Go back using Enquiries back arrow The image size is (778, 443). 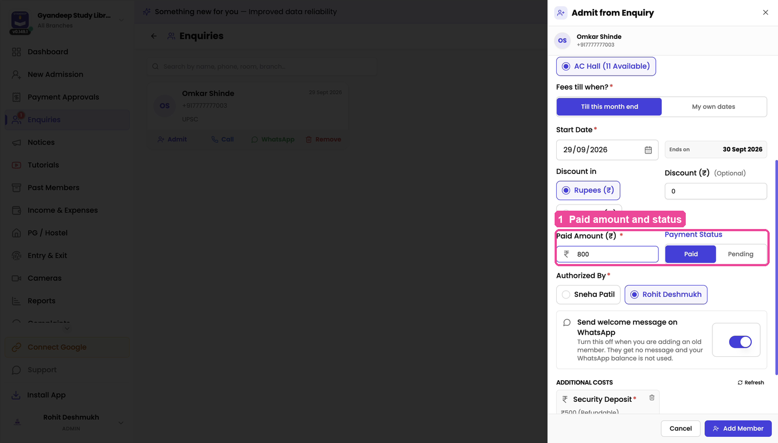pyautogui.click(x=154, y=36)
